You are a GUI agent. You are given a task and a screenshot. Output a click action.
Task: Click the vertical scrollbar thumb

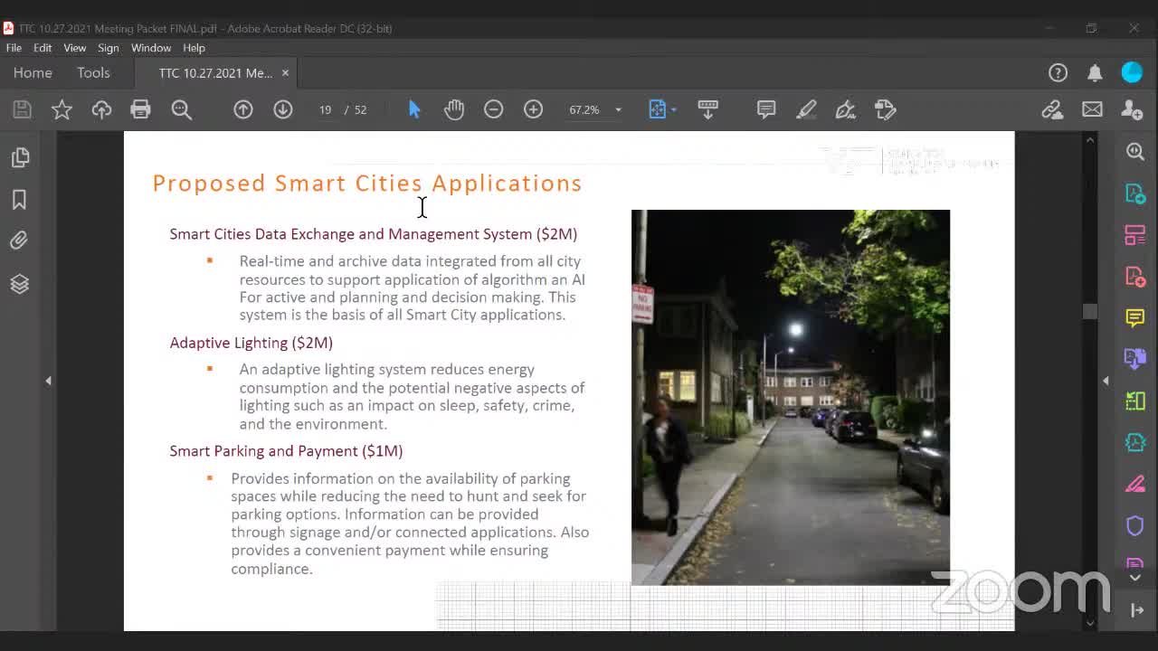tap(1089, 311)
